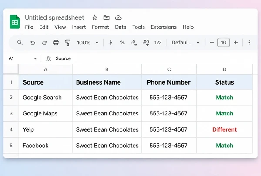Click the font size 10 field
Viewport: 261px width, 176px height.
224,43
